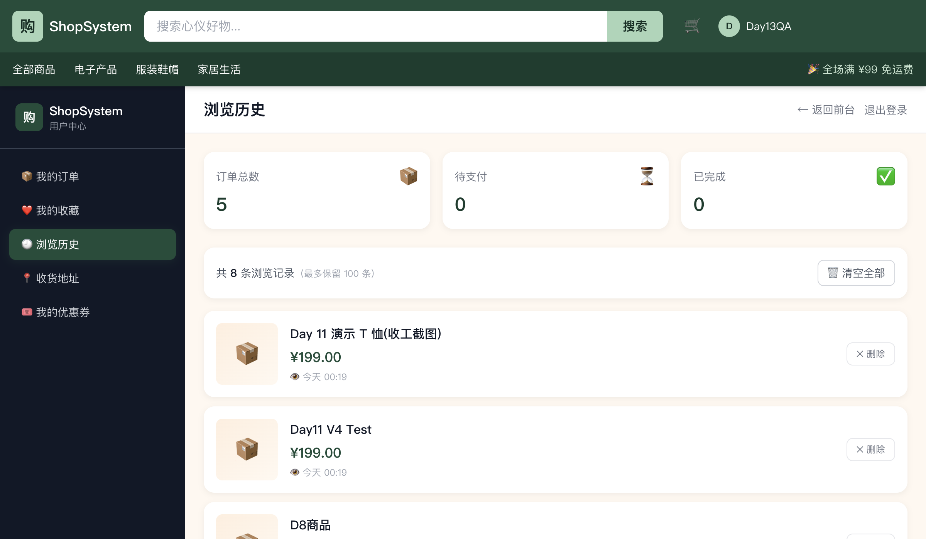Click the 全场满 ¥99 免运费 promo text

(x=868, y=69)
